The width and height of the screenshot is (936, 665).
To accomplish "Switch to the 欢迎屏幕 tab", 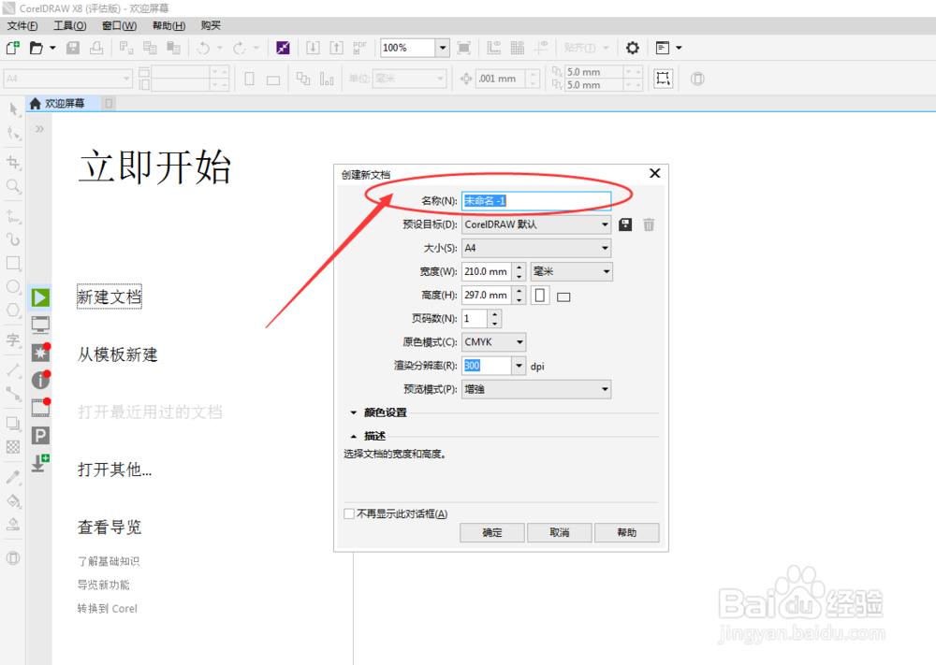I will click(x=63, y=103).
